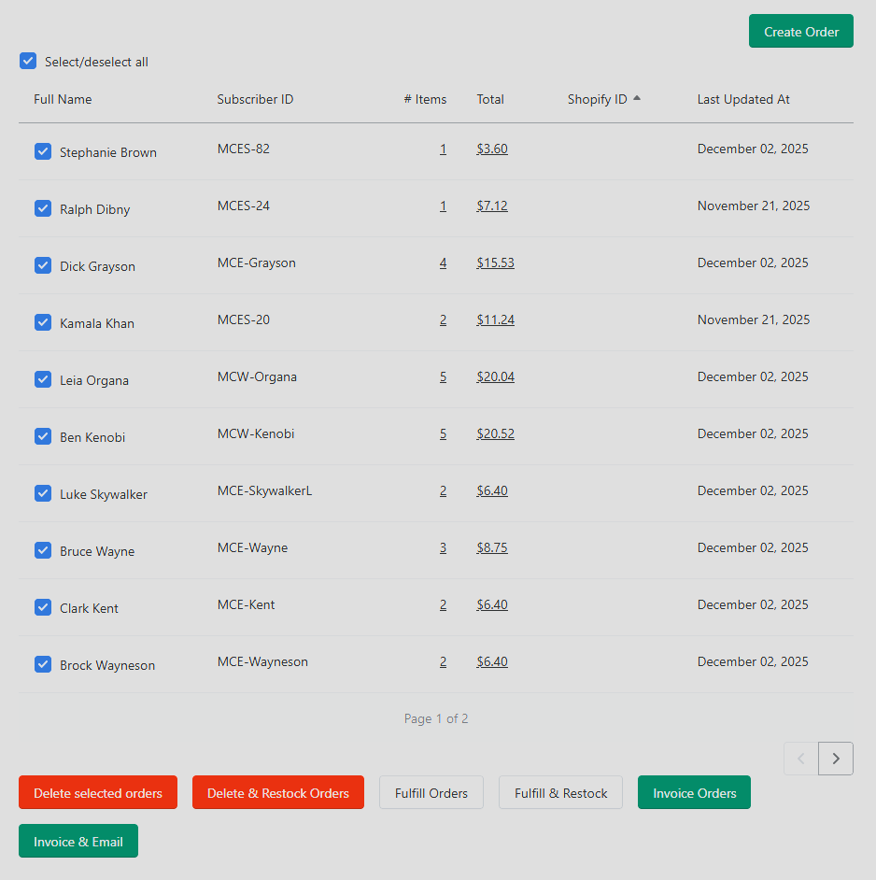Open the $20.52 total link
The width and height of the screenshot is (876, 880).
pyautogui.click(x=496, y=433)
